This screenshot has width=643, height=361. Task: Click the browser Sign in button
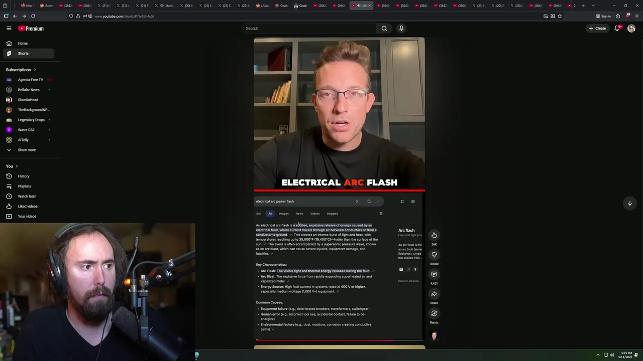click(603, 16)
